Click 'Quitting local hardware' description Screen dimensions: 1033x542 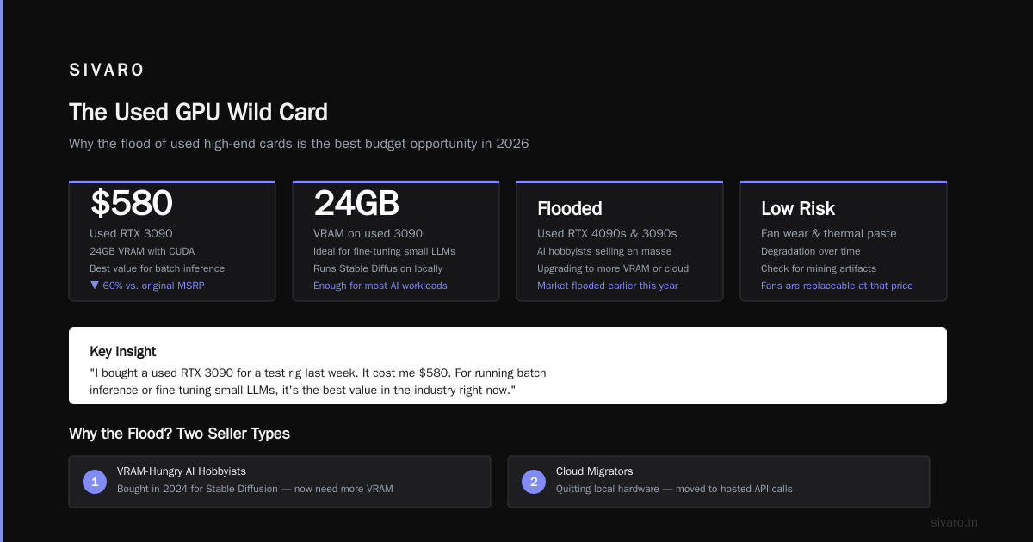point(674,489)
